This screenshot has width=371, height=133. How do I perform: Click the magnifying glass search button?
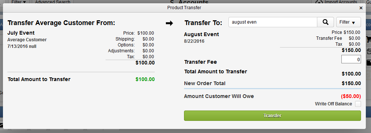325,22
